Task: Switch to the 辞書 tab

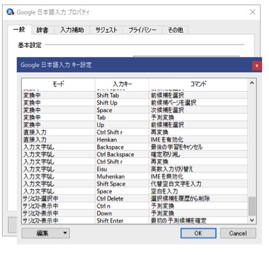Action: (x=43, y=30)
